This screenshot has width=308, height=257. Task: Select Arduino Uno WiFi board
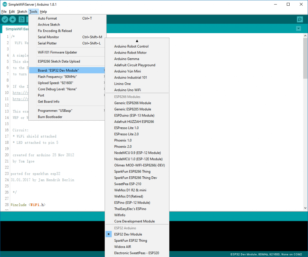(137, 90)
